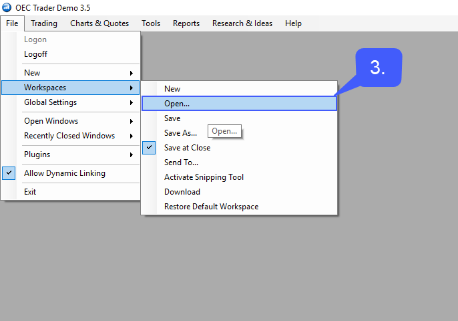
Task: Choose Open... in Workspaces submenu
Action: click(x=239, y=104)
